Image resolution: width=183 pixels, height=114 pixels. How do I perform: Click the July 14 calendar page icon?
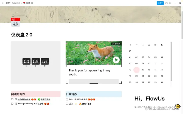[16, 22]
